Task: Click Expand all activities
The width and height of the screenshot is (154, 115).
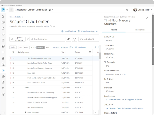Action: (x=56, y=47)
